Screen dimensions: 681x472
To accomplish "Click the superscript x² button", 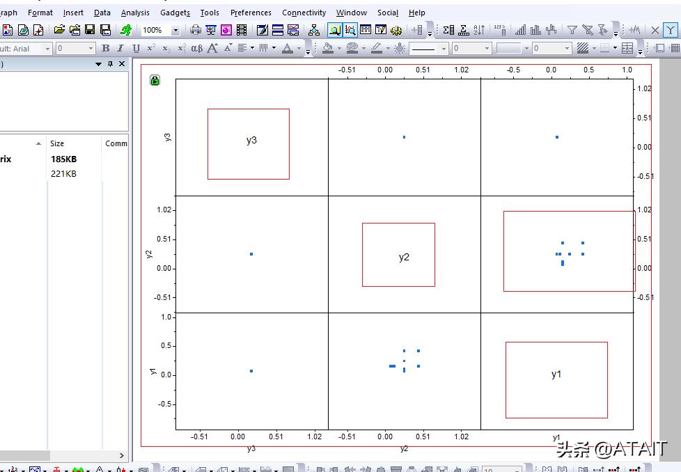I will click(151, 48).
